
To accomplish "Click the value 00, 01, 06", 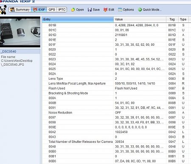I will point(122,30).
